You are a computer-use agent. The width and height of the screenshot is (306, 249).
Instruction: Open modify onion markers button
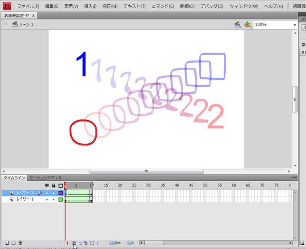coord(91,243)
